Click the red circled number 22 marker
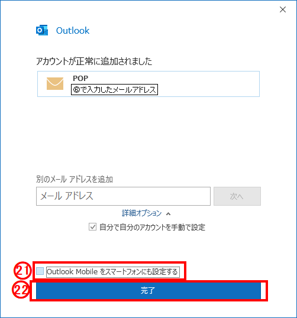 pos(21,290)
